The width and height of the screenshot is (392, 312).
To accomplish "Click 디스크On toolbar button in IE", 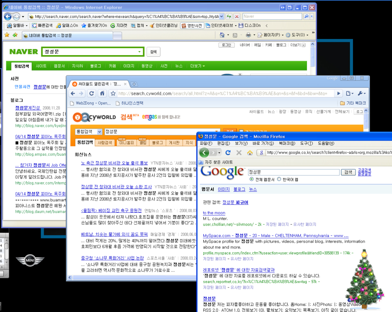I will [x=250, y=26].
